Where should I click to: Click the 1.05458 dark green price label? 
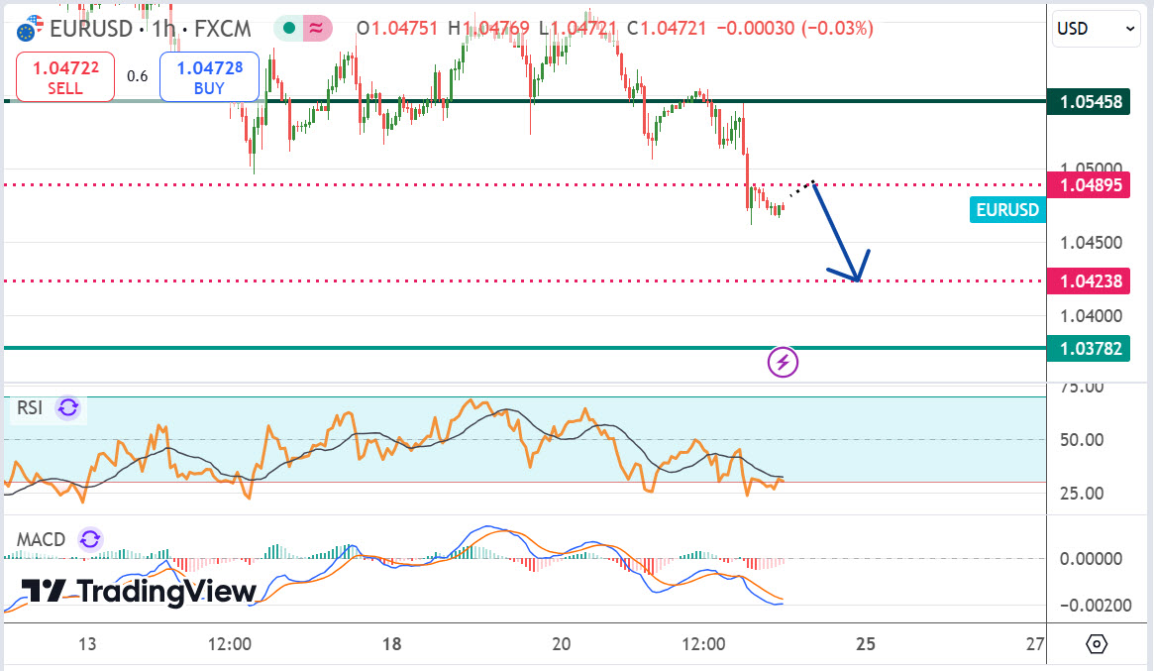pyautogui.click(x=1090, y=101)
